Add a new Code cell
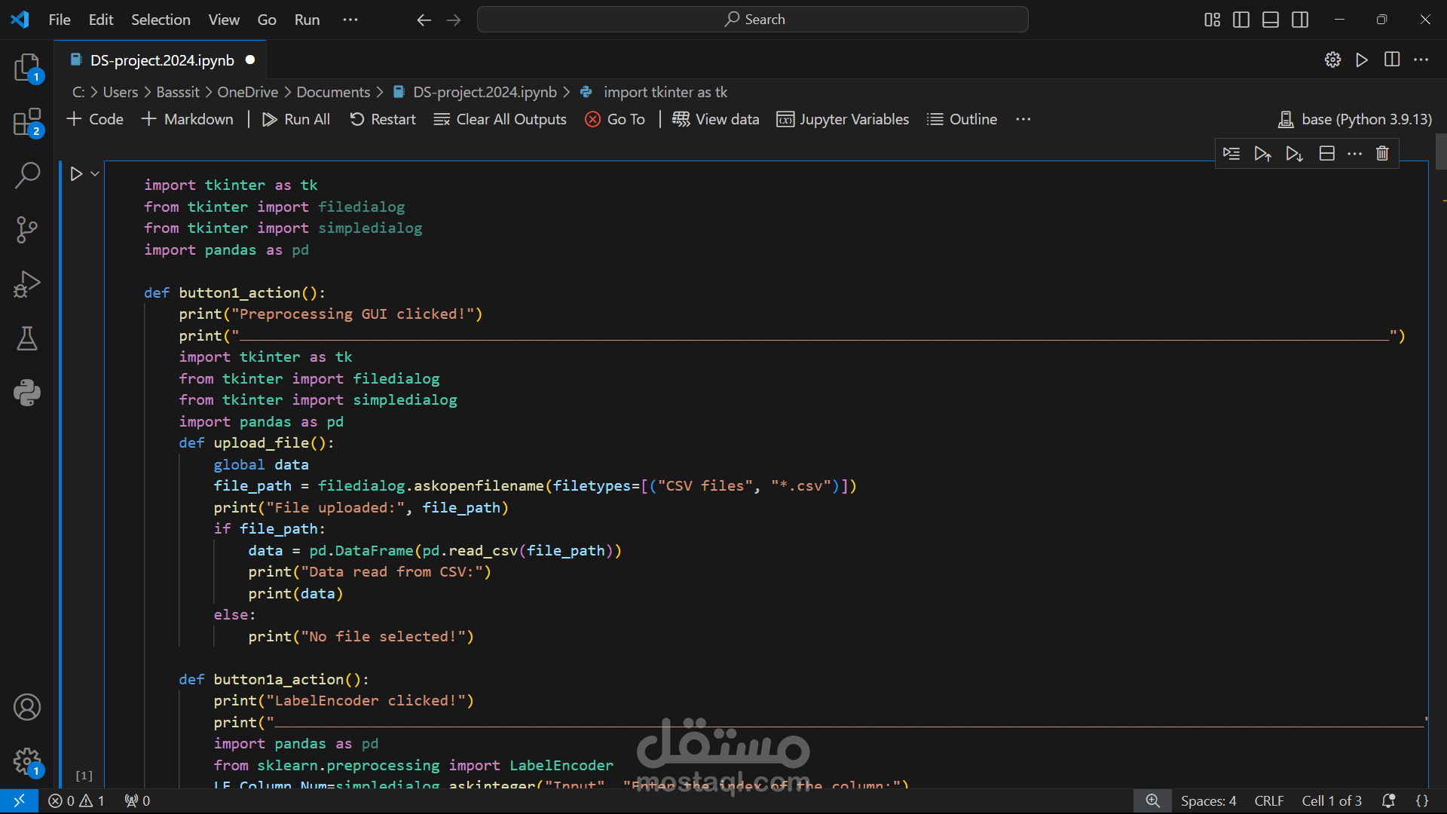Screen dimensions: 1447x814 pos(95,119)
